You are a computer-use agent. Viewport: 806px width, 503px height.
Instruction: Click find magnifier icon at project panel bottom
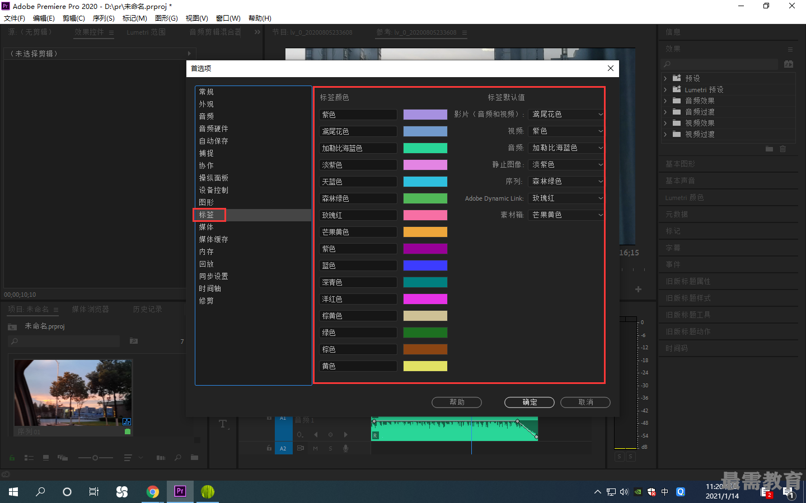[178, 458]
